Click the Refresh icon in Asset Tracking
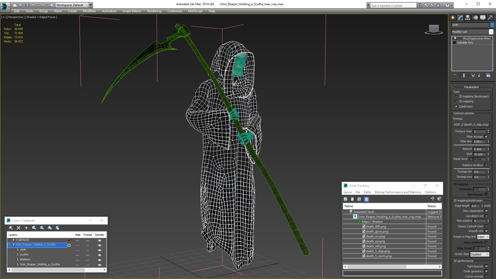Viewport: 496px width, 279px height. tap(345, 199)
